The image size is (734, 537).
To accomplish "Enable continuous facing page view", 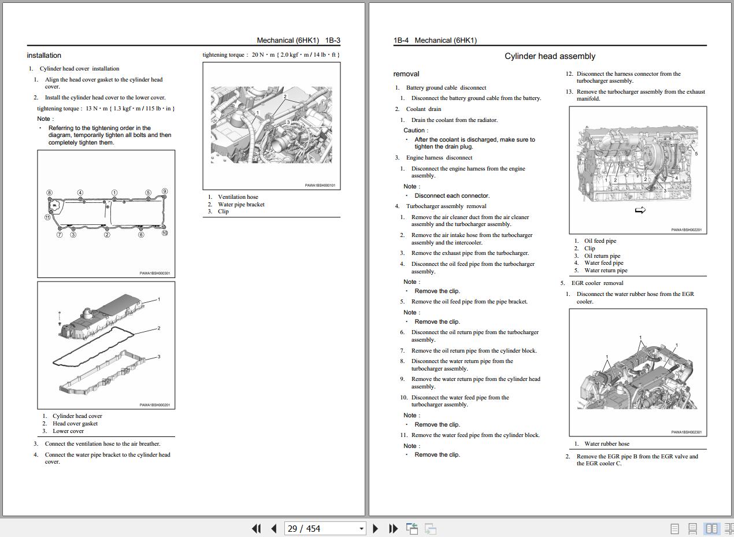I will [x=729, y=528].
